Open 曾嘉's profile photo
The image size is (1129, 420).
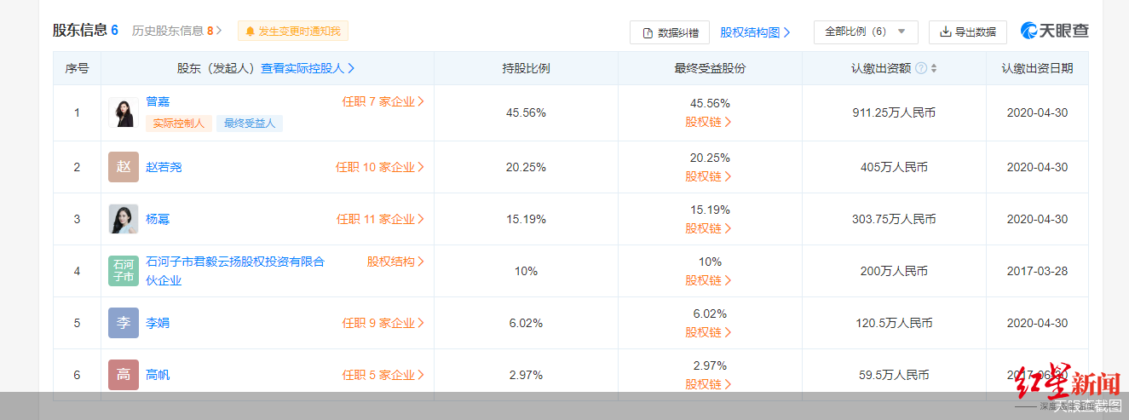click(123, 112)
